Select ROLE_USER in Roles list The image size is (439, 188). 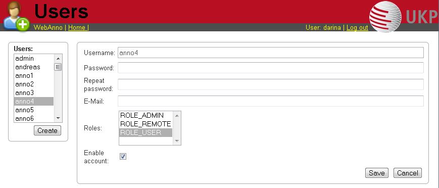(145, 132)
